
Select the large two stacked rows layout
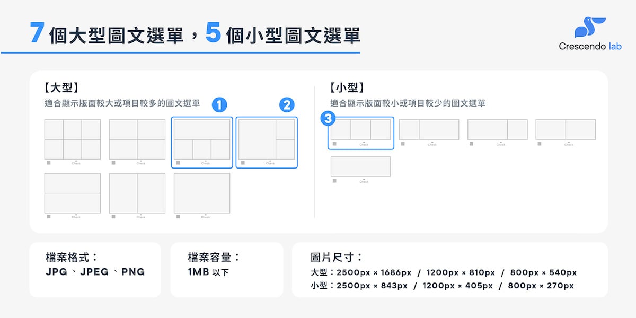click(x=73, y=193)
